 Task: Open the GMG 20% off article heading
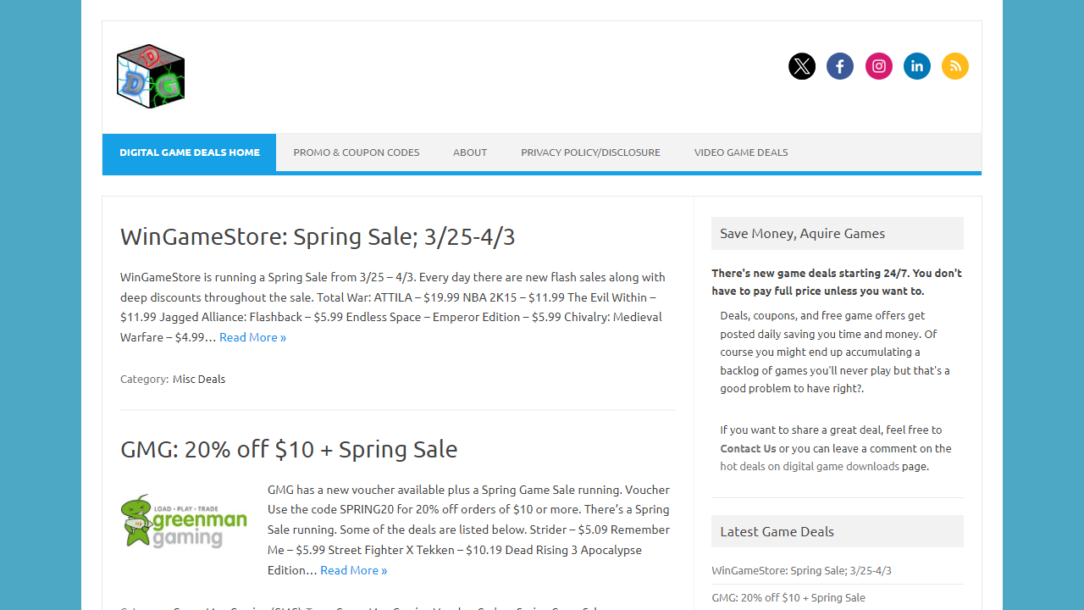pyautogui.click(x=289, y=449)
